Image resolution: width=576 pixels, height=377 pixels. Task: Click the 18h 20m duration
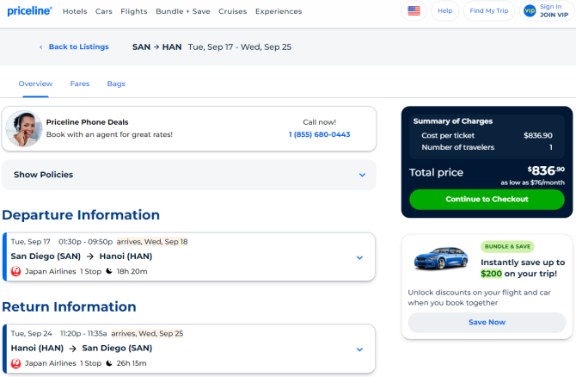point(132,271)
